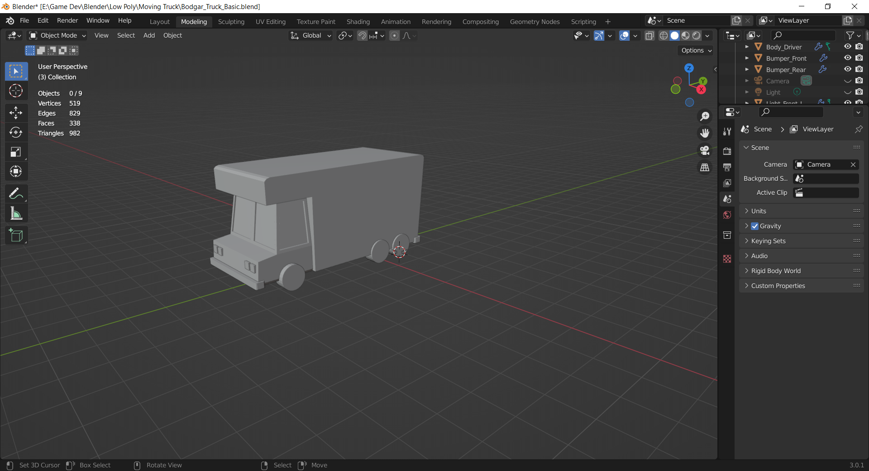This screenshot has height=471, width=869.
Task: Expand the Body_Driver outliner row
Action: pos(747,47)
